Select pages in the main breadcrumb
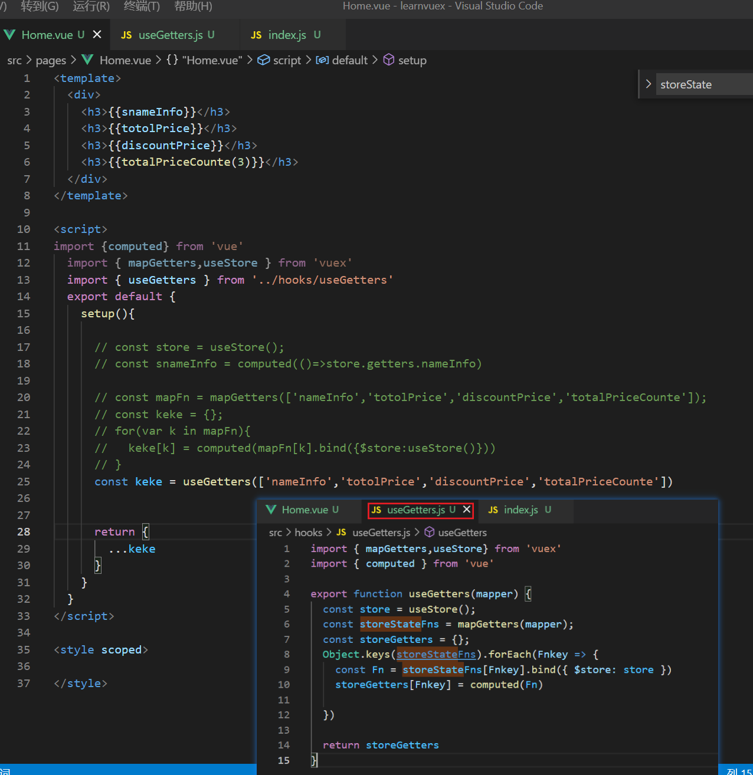The image size is (753, 775). click(x=51, y=60)
